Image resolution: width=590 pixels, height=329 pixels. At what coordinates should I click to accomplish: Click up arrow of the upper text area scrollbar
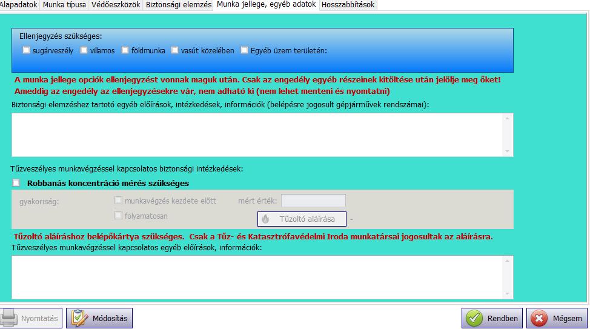pos(507,119)
